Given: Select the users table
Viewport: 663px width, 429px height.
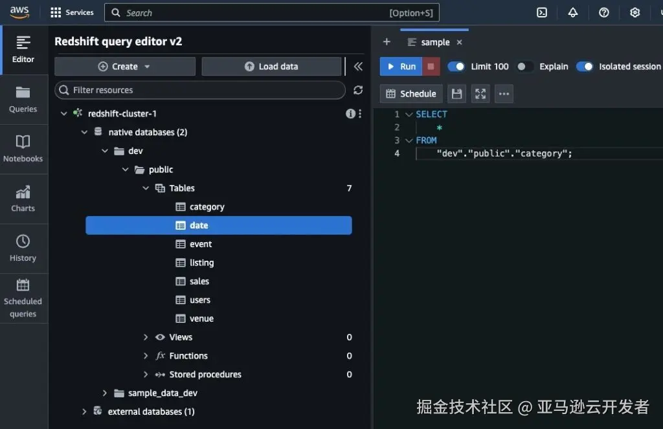Looking at the screenshot, I should [x=219, y=300].
